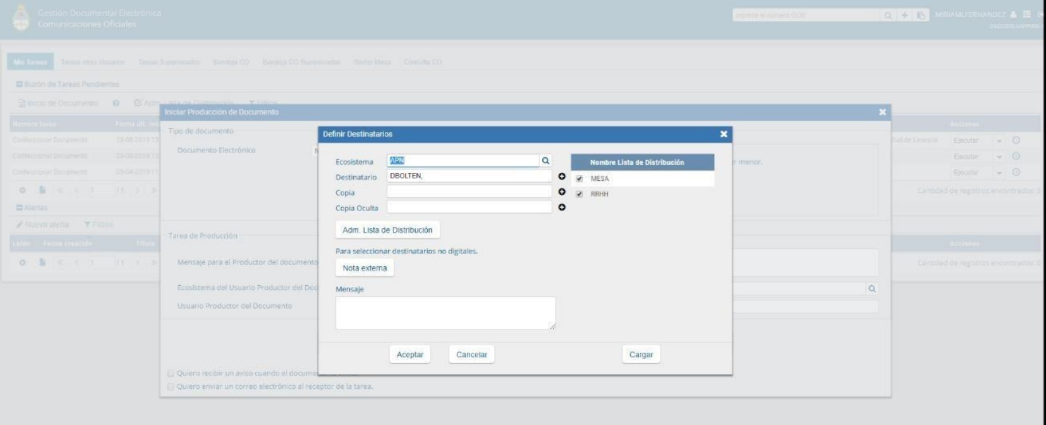
Task: Close the Iniciar Producción de Documento window
Action: click(882, 112)
